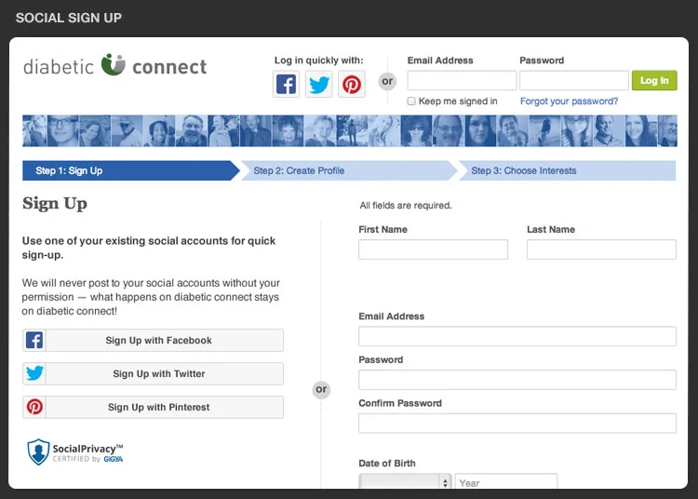Click the 'Sign Up' heading

coord(55,204)
